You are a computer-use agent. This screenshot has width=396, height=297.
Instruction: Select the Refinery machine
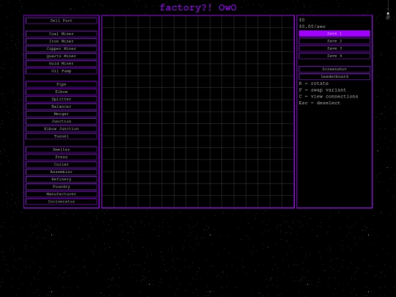(x=62, y=179)
